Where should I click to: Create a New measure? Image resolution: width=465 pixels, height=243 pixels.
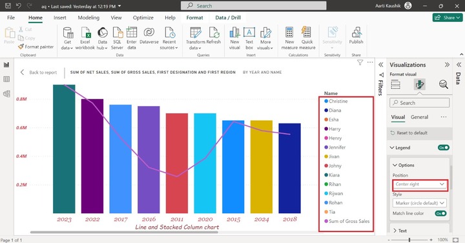[289, 38]
